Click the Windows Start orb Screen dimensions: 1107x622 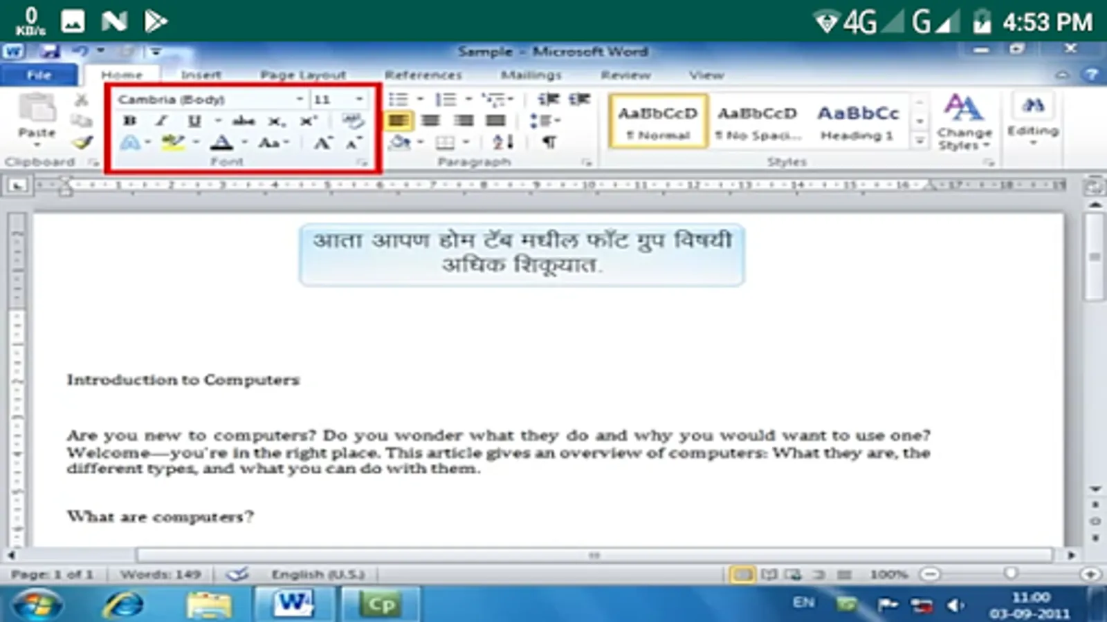pyautogui.click(x=37, y=605)
